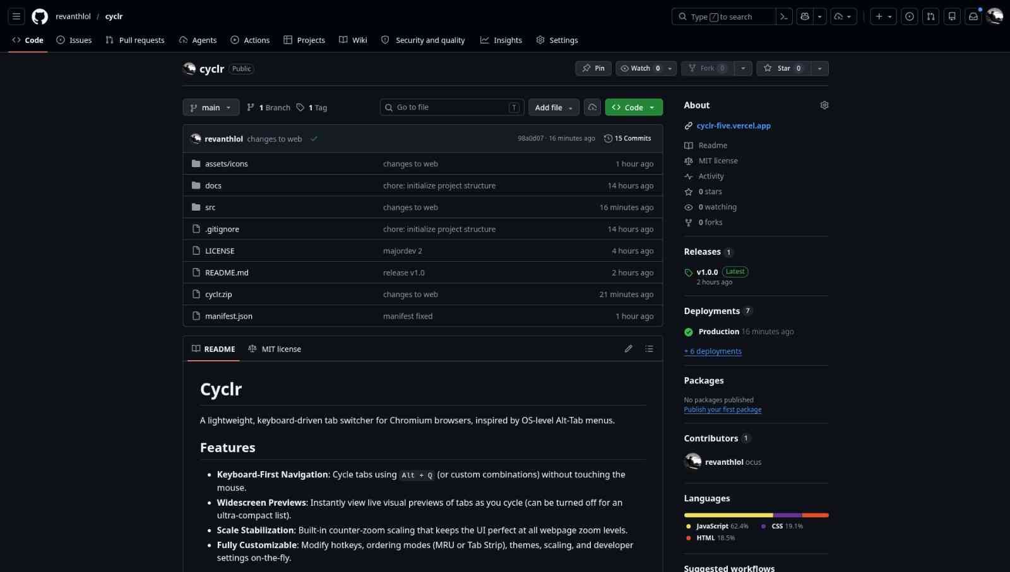
Task: Open commit hash 98a0d07
Action: point(530,139)
